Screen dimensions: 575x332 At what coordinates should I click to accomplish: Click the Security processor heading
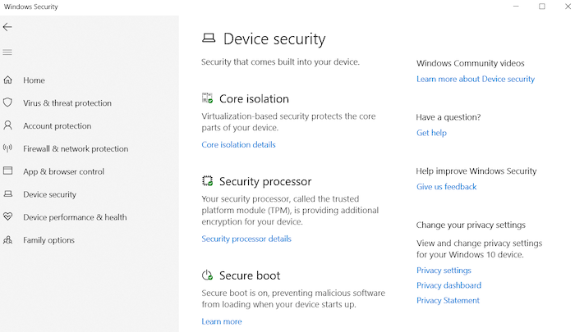[265, 181]
